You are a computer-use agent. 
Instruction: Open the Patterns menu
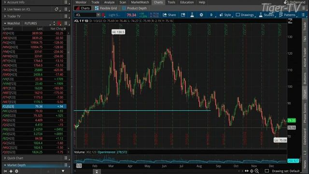tap(287, 15)
